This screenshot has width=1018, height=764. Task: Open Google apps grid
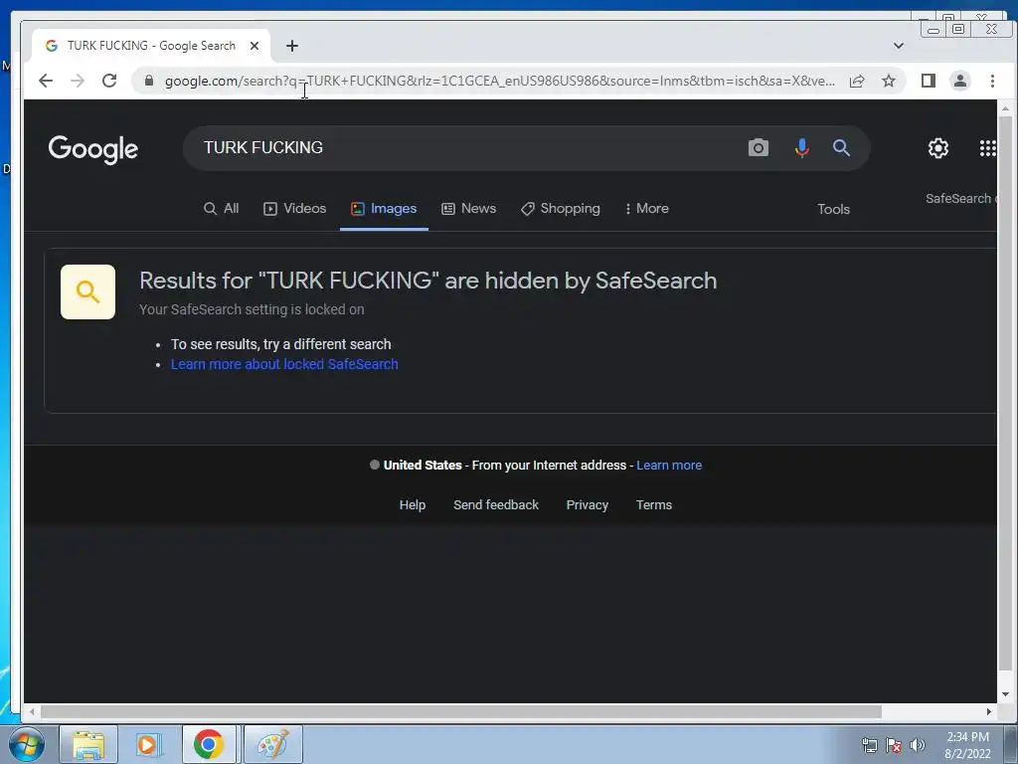pyautogui.click(x=987, y=148)
